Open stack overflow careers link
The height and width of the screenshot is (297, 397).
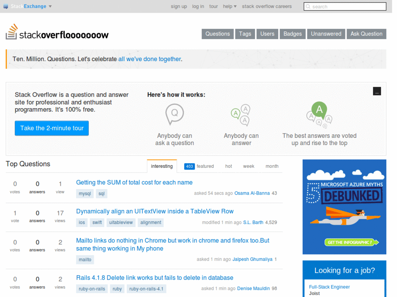point(267,6)
